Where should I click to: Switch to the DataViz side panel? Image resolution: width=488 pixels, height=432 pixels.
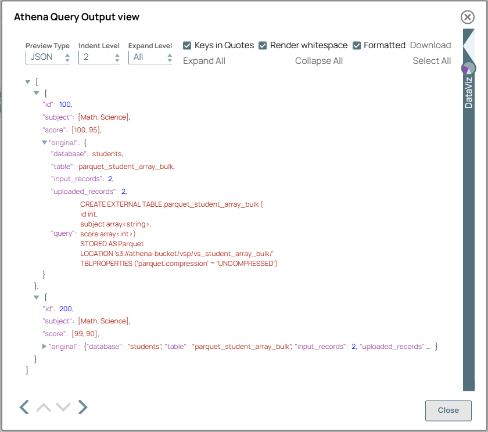point(468,93)
